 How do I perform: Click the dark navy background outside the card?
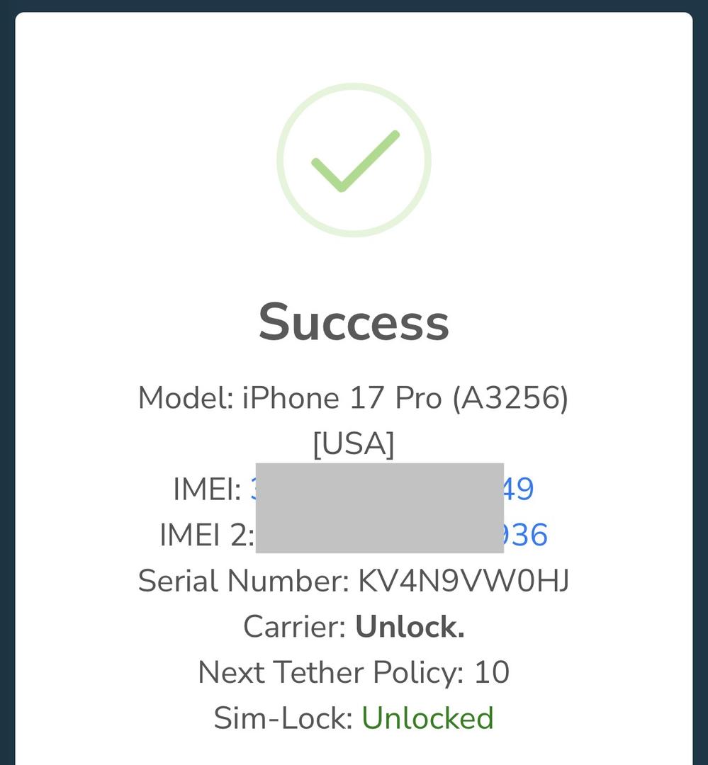[x=6, y=354]
